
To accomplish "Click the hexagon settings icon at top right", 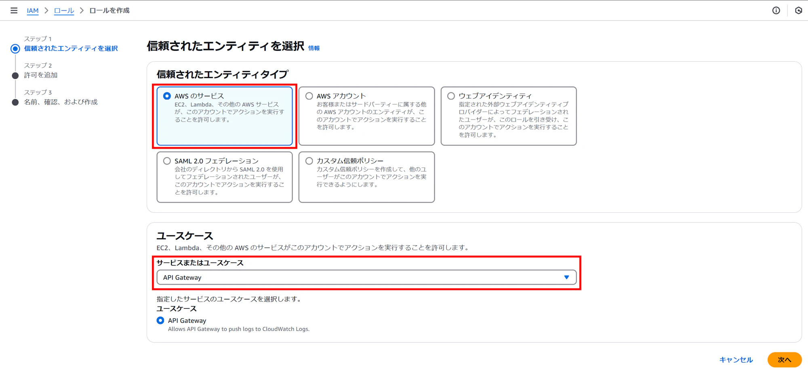I will point(798,10).
